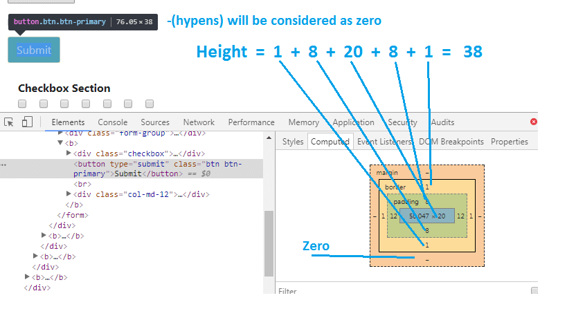Open the ellipsis actions beside the button node
This screenshot has width=567, height=318.
(3, 165)
